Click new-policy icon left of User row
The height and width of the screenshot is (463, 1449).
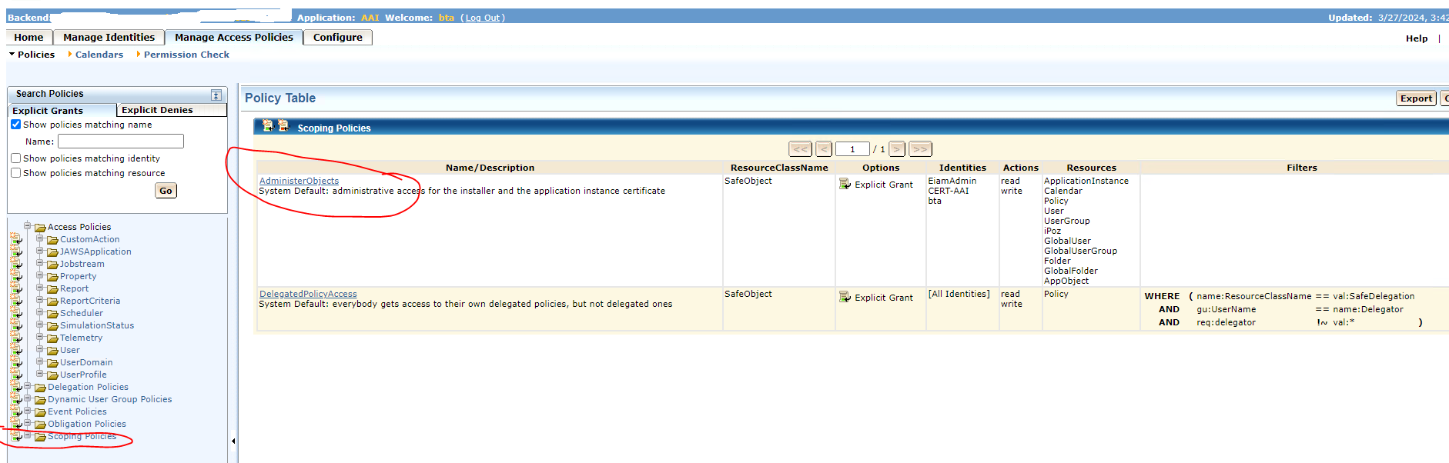point(16,350)
